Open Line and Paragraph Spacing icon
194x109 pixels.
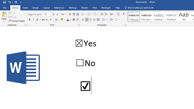pos(103,20)
